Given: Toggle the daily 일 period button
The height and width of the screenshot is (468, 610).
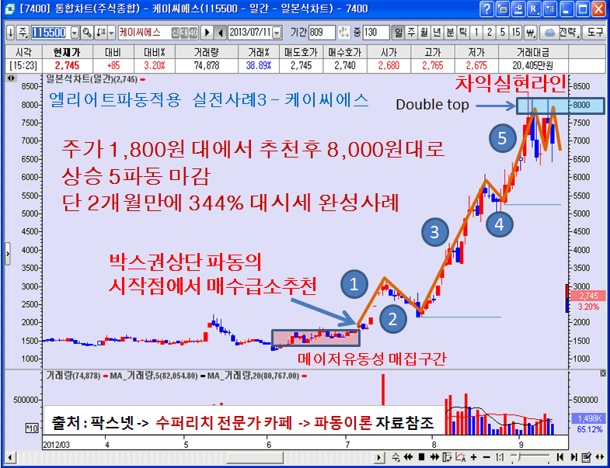Looking at the screenshot, I should coord(399,33).
